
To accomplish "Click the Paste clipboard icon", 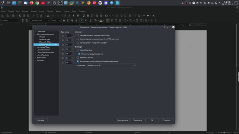I will pos(41,16).
